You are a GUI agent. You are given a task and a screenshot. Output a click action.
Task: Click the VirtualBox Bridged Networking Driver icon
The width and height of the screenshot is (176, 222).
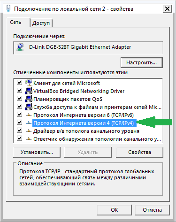pyautogui.click(x=29, y=91)
